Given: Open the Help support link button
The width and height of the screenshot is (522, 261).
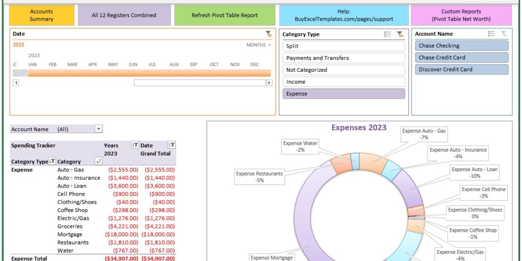Looking at the screenshot, I should (344, 15).
